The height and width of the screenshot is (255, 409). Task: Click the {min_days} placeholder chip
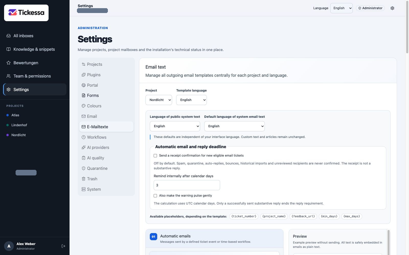click(x=329, y=216)
